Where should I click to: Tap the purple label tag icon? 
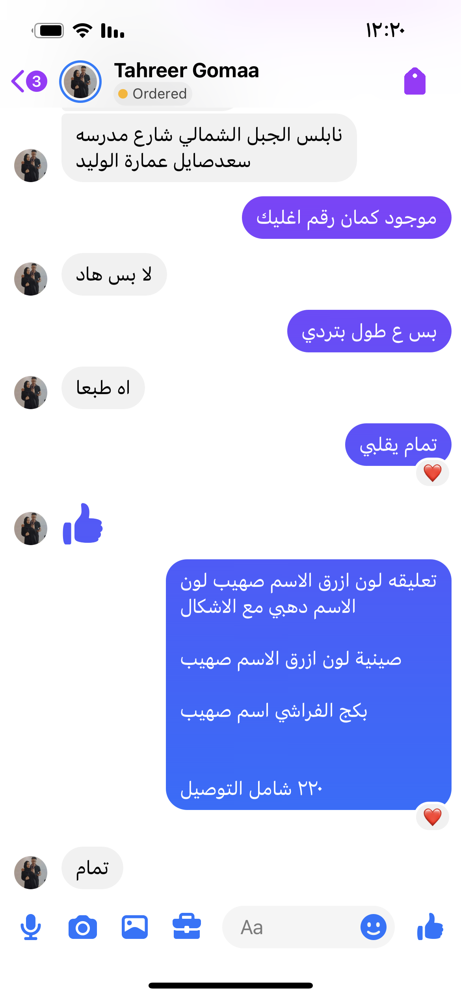415,81
